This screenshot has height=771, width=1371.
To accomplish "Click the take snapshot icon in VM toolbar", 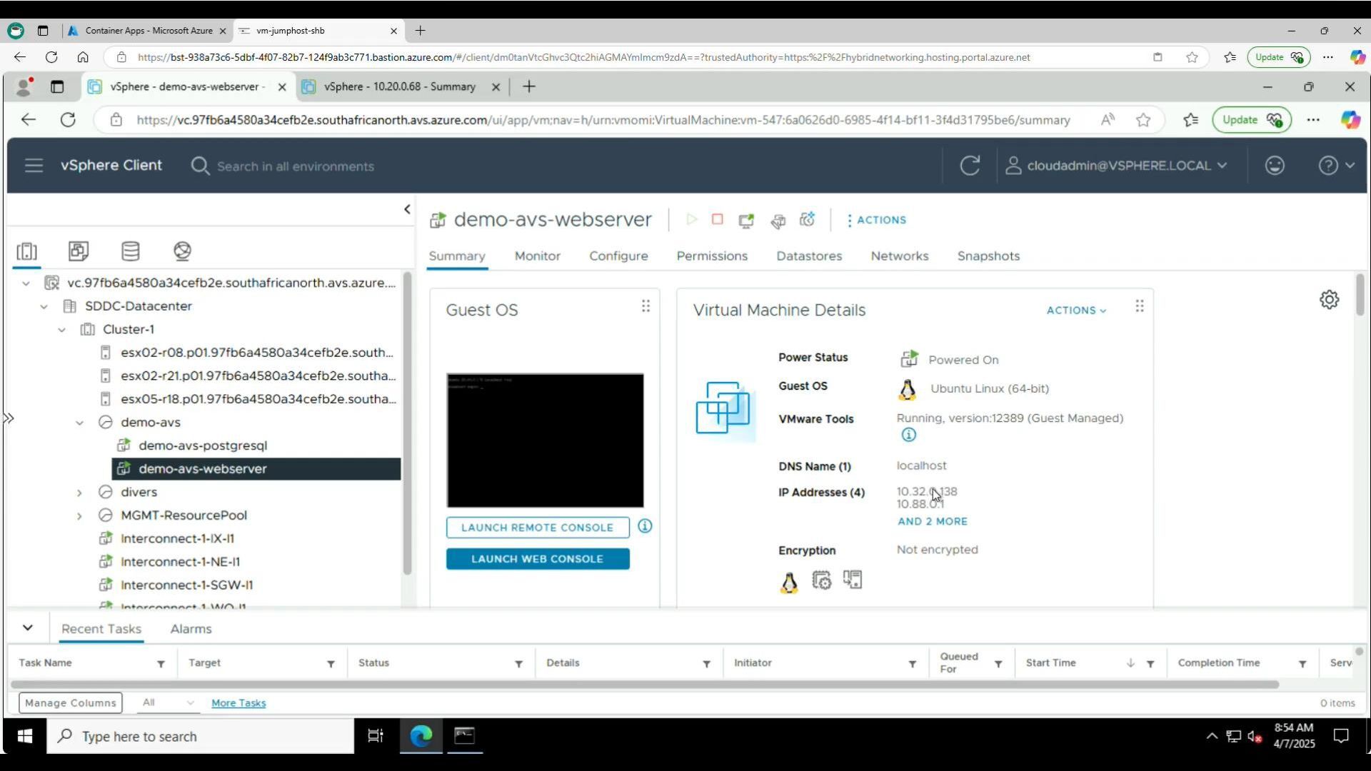I will (808, 220).
